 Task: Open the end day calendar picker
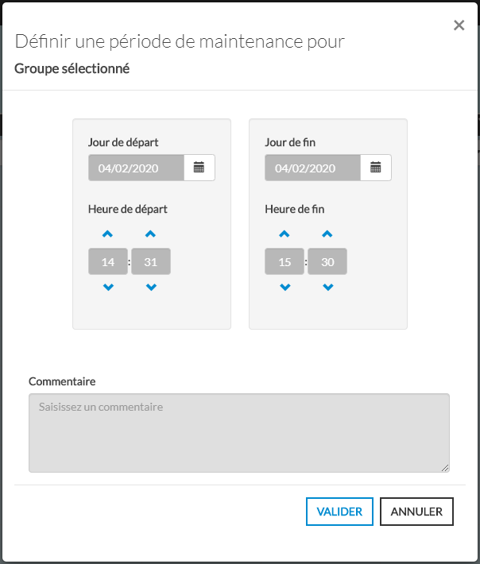(x=376, y=168)
